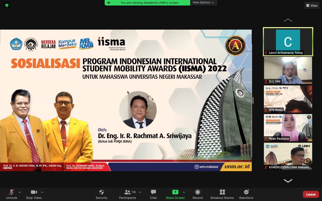Image resolution: width=322 pixels, height=201 pixels.
Task: Open share options arrow next to Share Screen
Action: pos(184,192)
